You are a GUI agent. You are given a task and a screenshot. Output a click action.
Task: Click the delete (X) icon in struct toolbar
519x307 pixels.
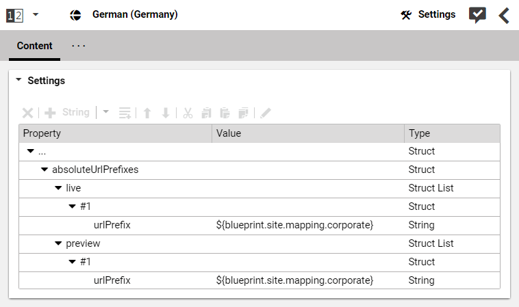pyautogui.click(x=28, y=113)
